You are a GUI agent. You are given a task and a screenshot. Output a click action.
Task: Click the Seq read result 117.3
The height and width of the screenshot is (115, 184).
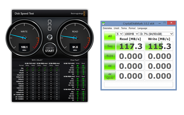pyautogui.click(x=130, y=46)
